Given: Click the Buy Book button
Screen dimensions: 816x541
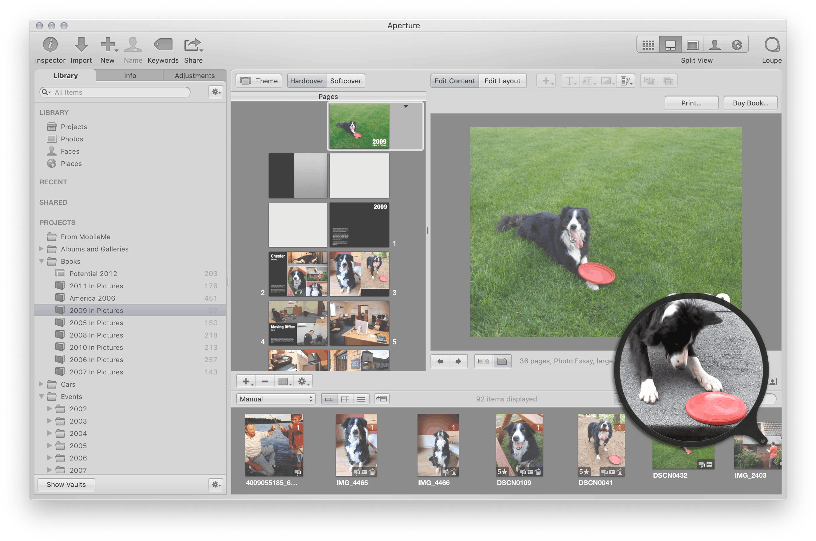Looking at the screenshot, I should (750, 103).
